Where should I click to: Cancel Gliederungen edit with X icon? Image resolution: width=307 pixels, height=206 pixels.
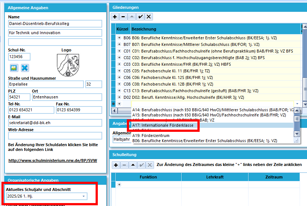[149, 17]
